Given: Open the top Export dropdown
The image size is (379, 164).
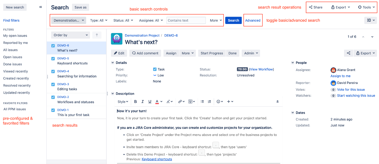Looking at the screenshot, I should (x=340, y=7).
